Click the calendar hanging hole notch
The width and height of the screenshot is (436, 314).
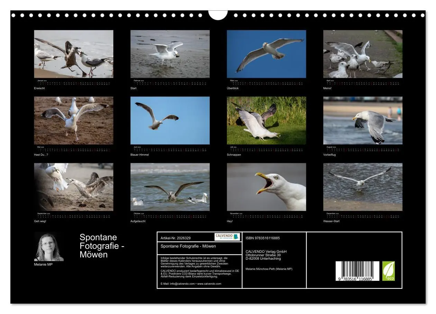218,15
